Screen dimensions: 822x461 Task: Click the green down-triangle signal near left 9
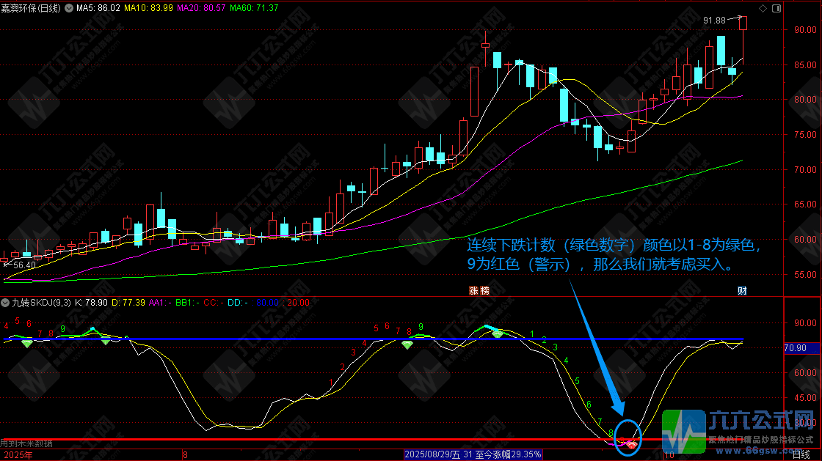click(27, 343)
